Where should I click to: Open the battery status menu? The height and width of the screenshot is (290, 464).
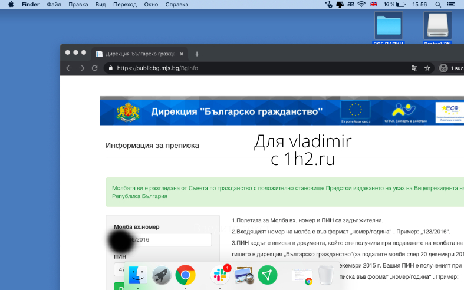pos(401,4)
